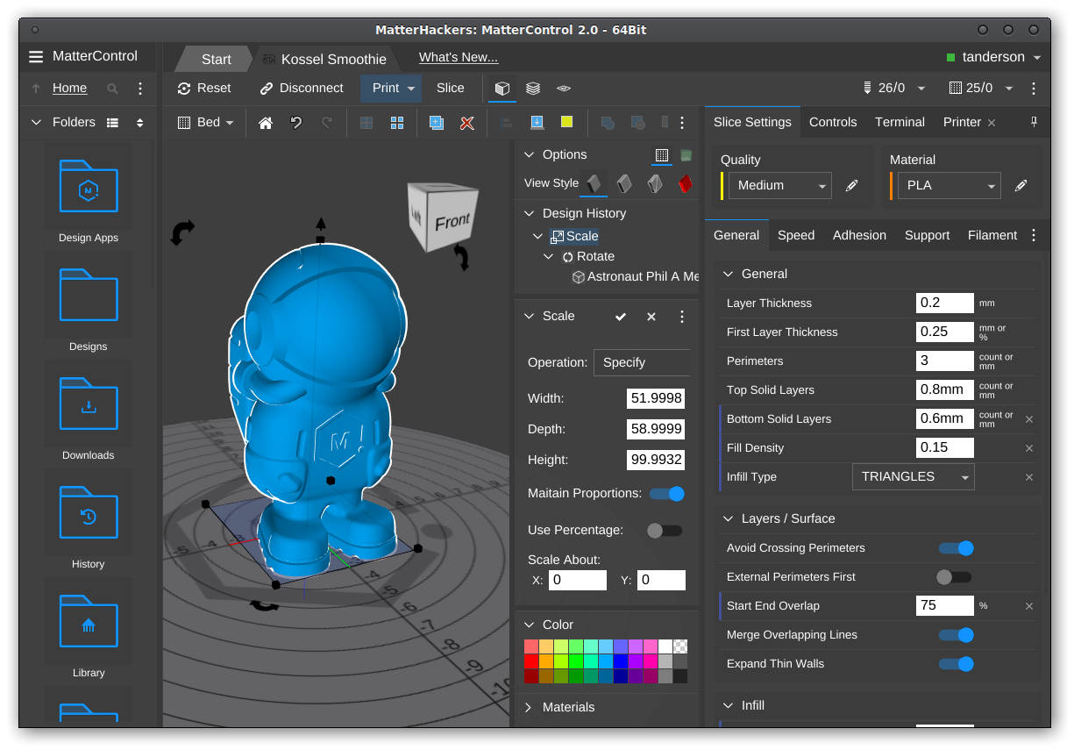Click the arrange all parts grid icon
Image resolution: width=1074 pixels, height=750 pixels.
(397, 123)
